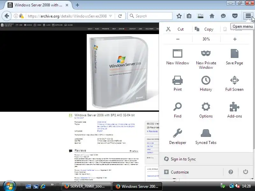The height and width of the screenshot is (191, 255).
Task: Switch to Full Screen mode
Action: (234, 83)
